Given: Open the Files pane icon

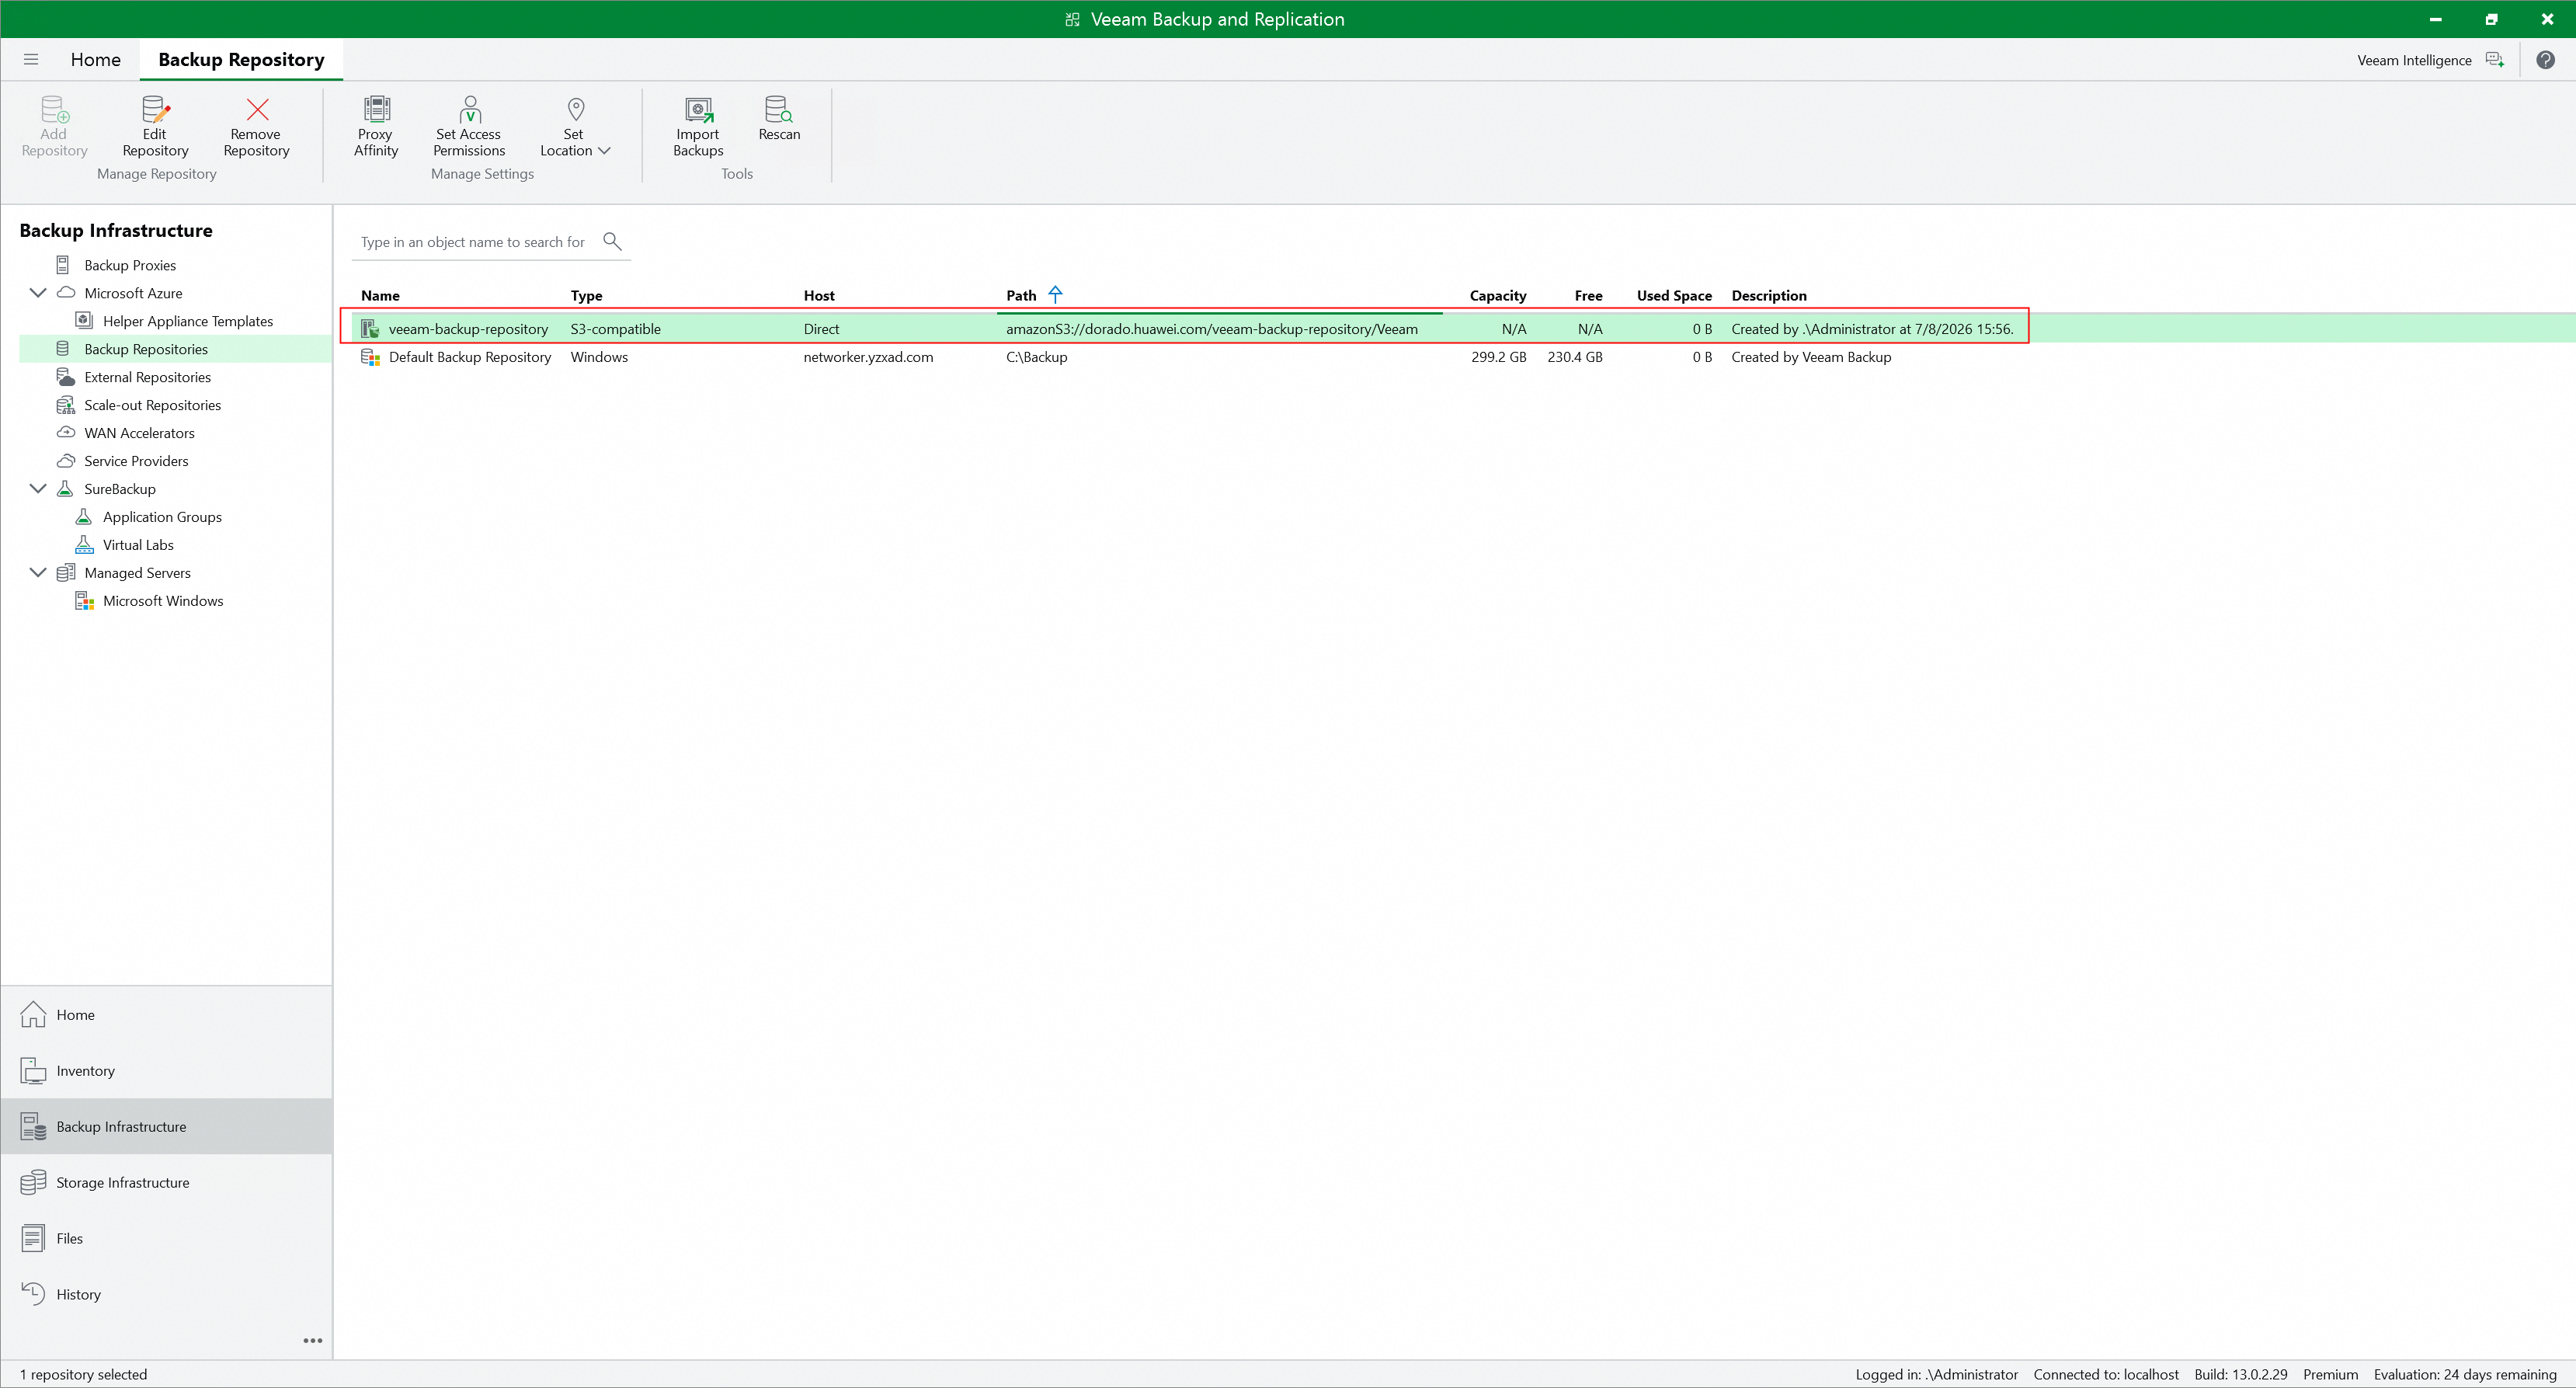Looking at the screenshot, I should [x=33, y=1238].
